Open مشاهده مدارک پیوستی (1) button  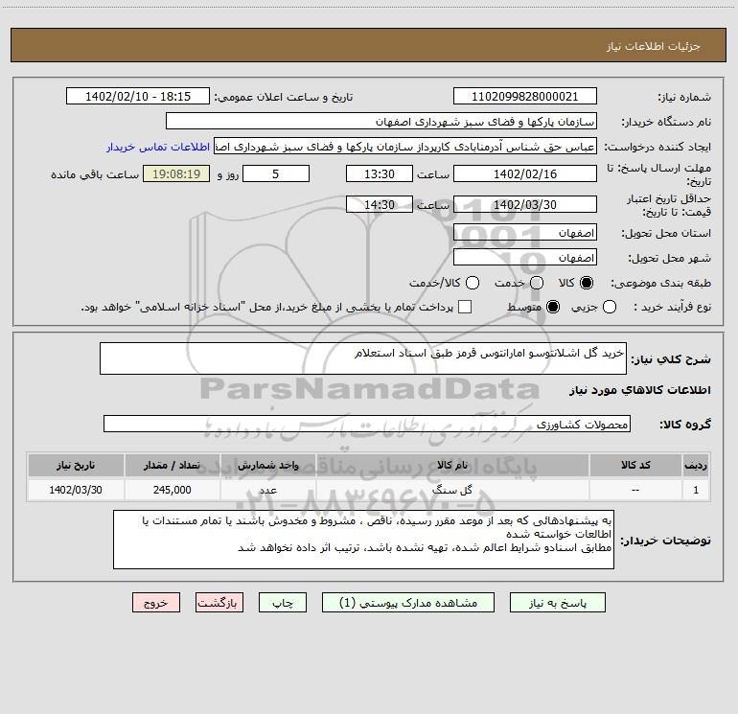tap(408, 603)
